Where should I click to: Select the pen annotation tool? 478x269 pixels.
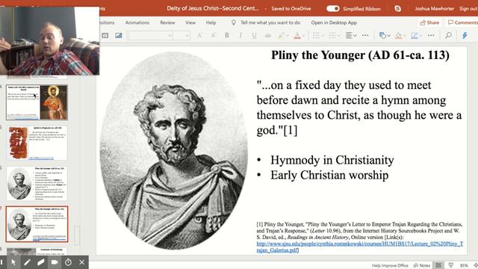(x=27, y=262)
